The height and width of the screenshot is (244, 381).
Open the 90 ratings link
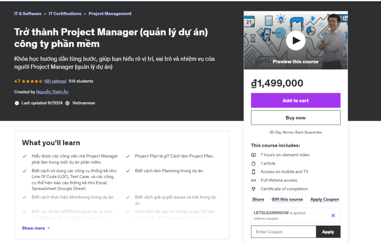click(x=55, y=81)
